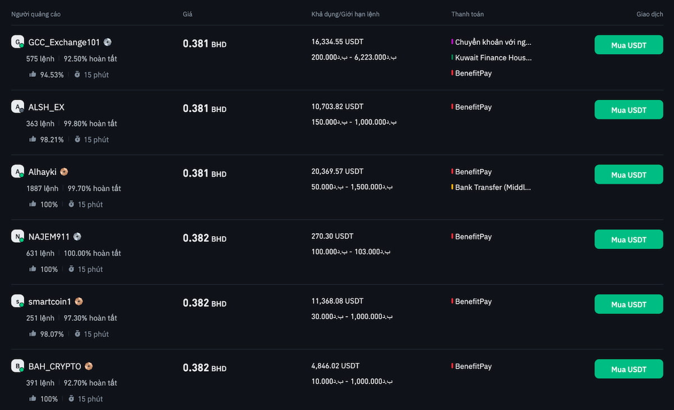Click the GCC_Exchange101 avatar icon
The height and width of the screenshot is (410, 674).
click(x=18, y=42)
